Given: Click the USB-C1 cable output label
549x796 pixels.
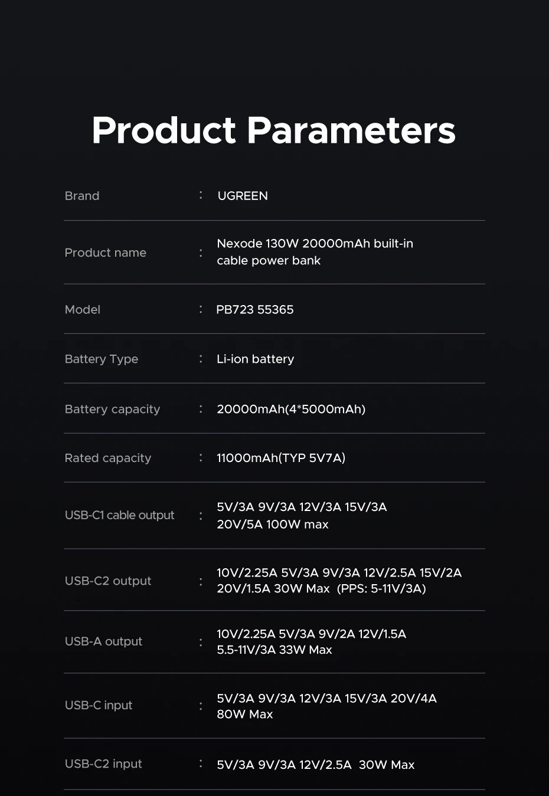Looking at the screenshot, I should tap(120, 515).
